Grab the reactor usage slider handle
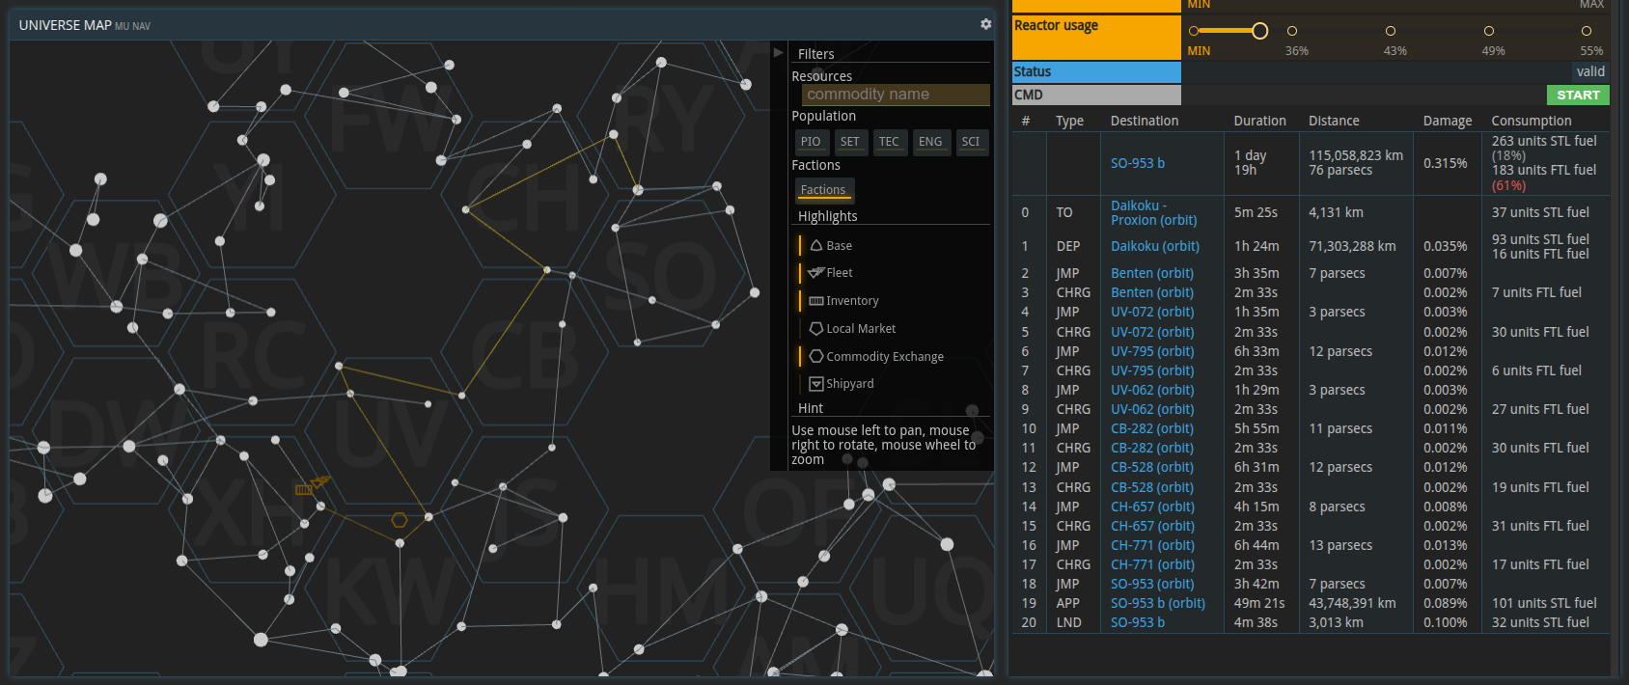The height and width of the screenshot is (685, 1629). point(1259,31)
